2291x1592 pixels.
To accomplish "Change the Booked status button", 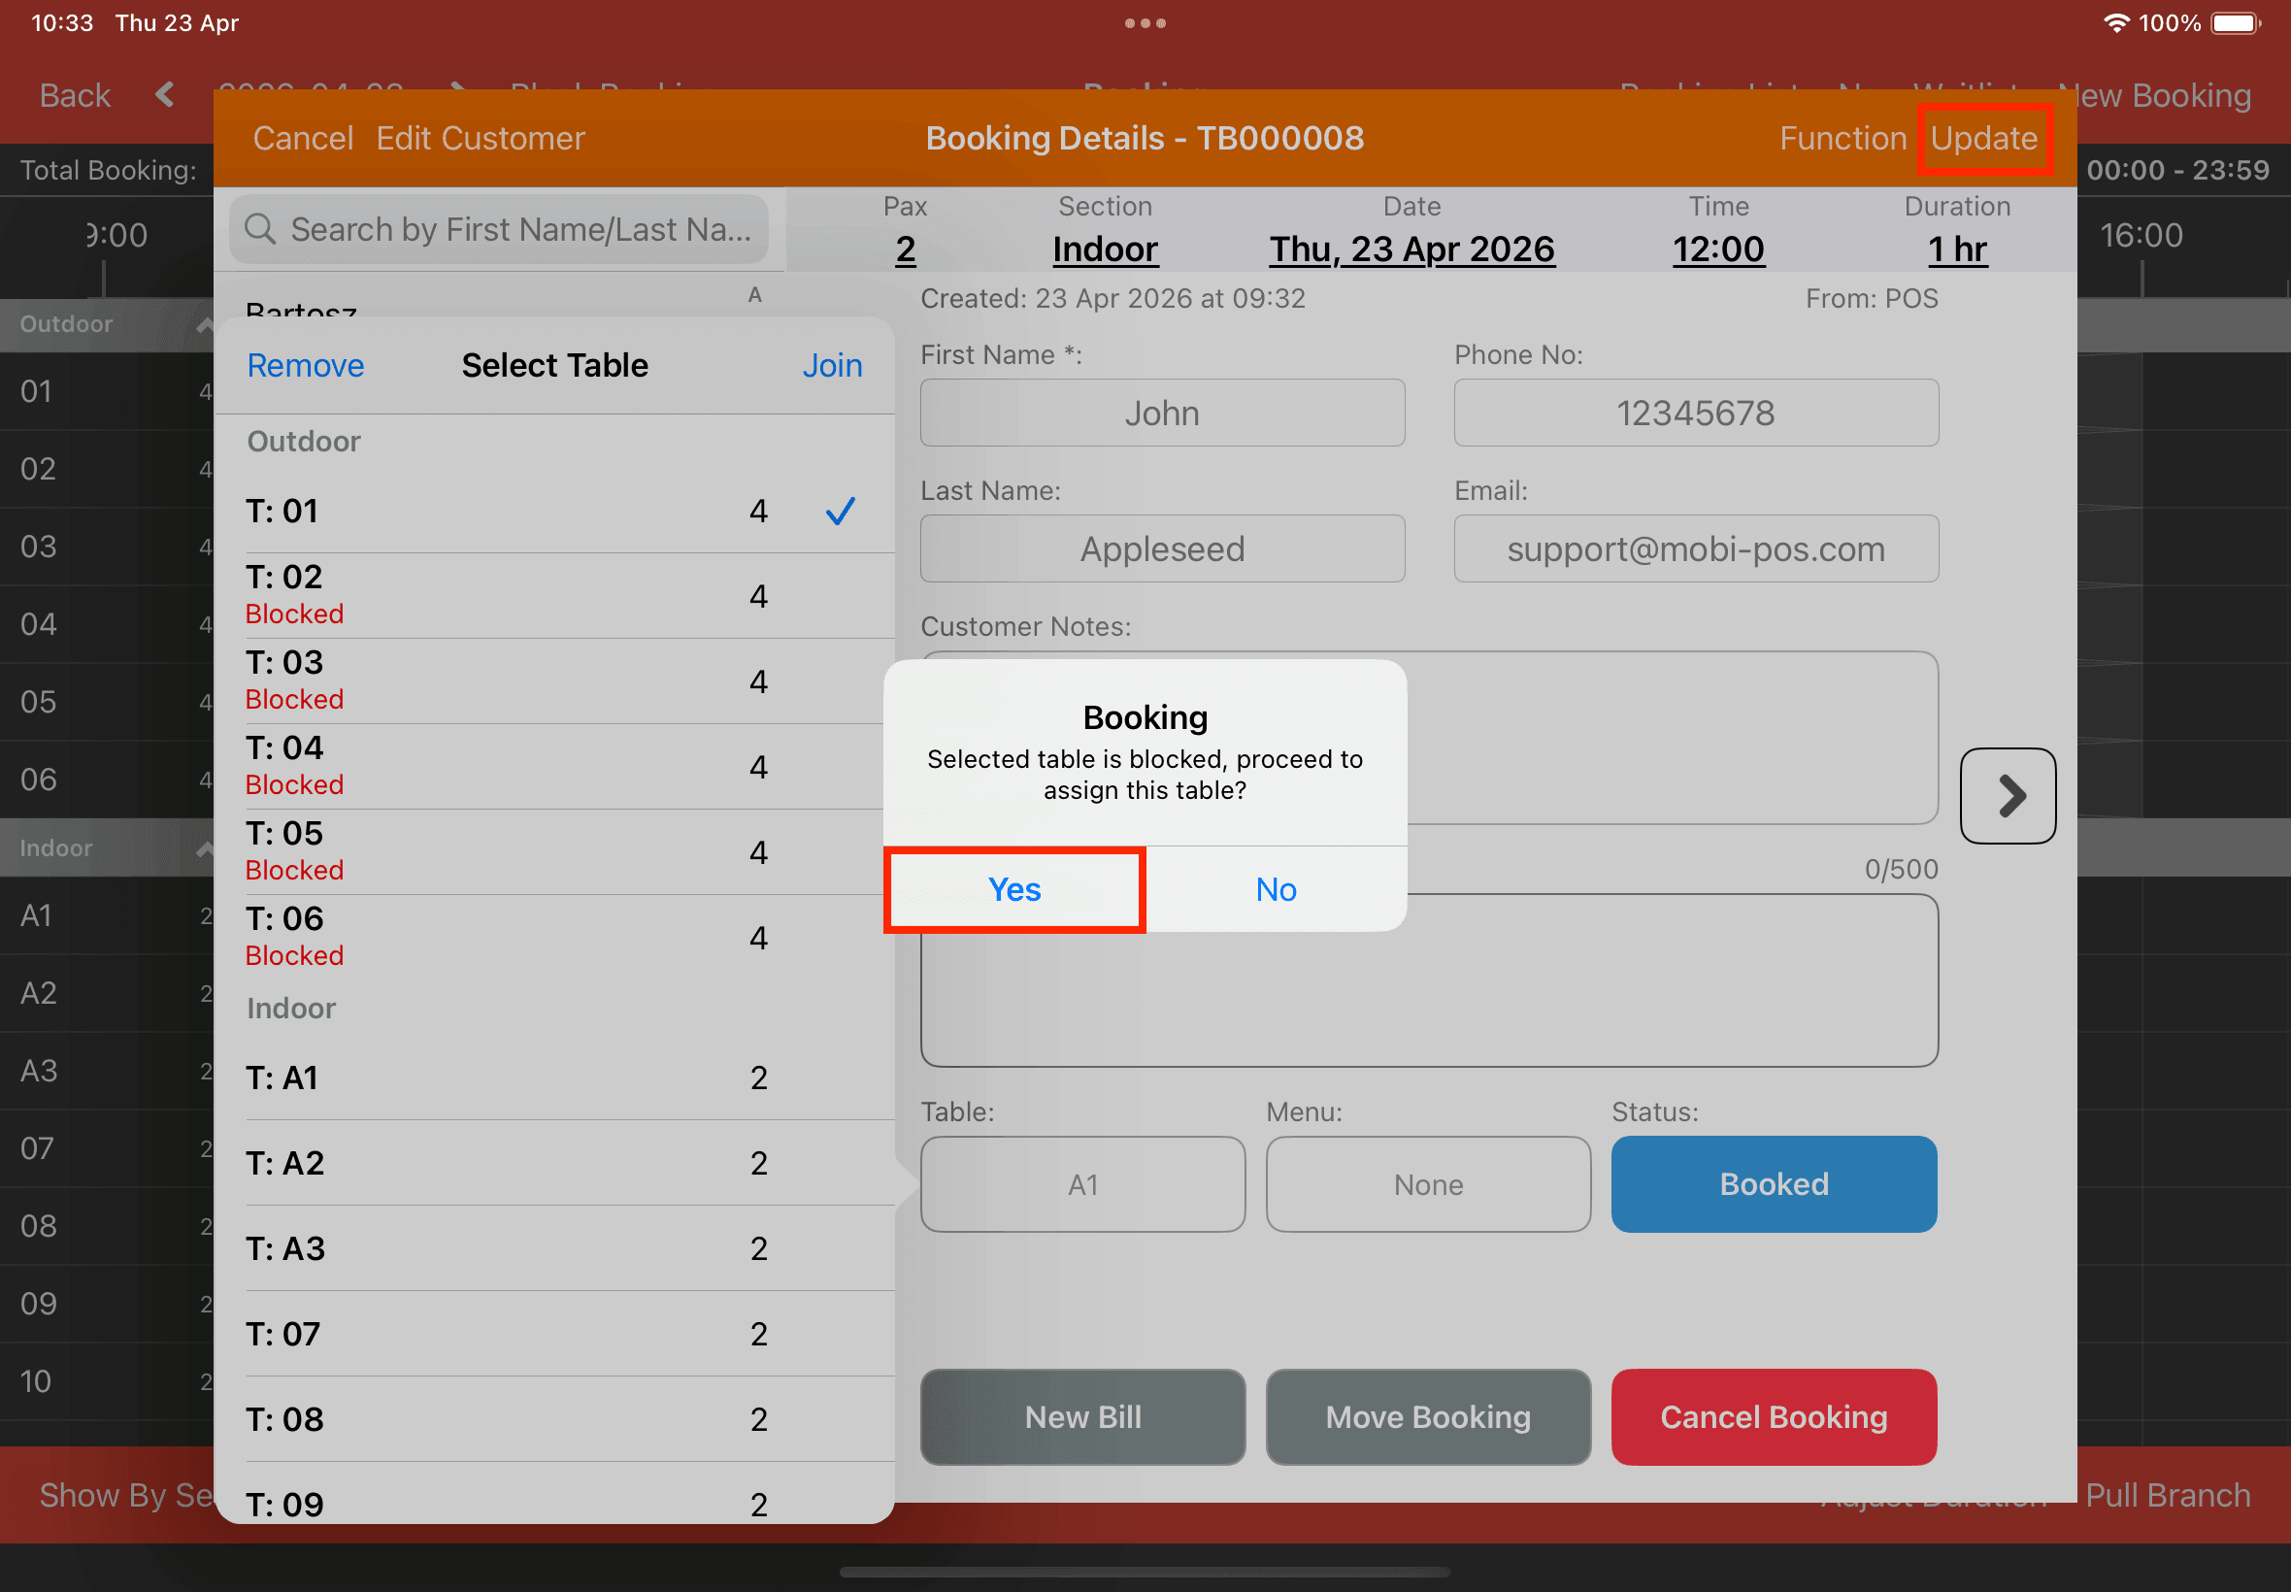I will point(1774,1184).
